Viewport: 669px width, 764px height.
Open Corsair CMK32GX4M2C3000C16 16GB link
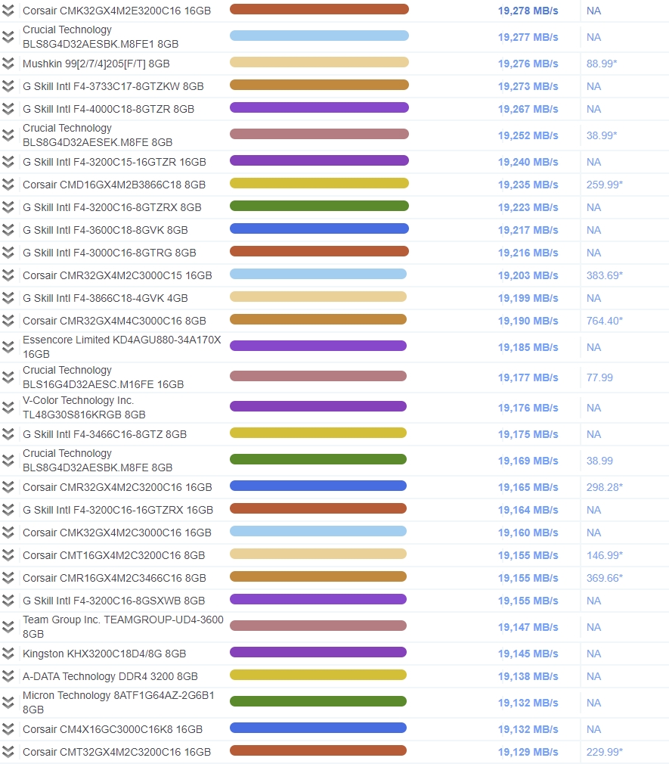click(x=117, y=533)
